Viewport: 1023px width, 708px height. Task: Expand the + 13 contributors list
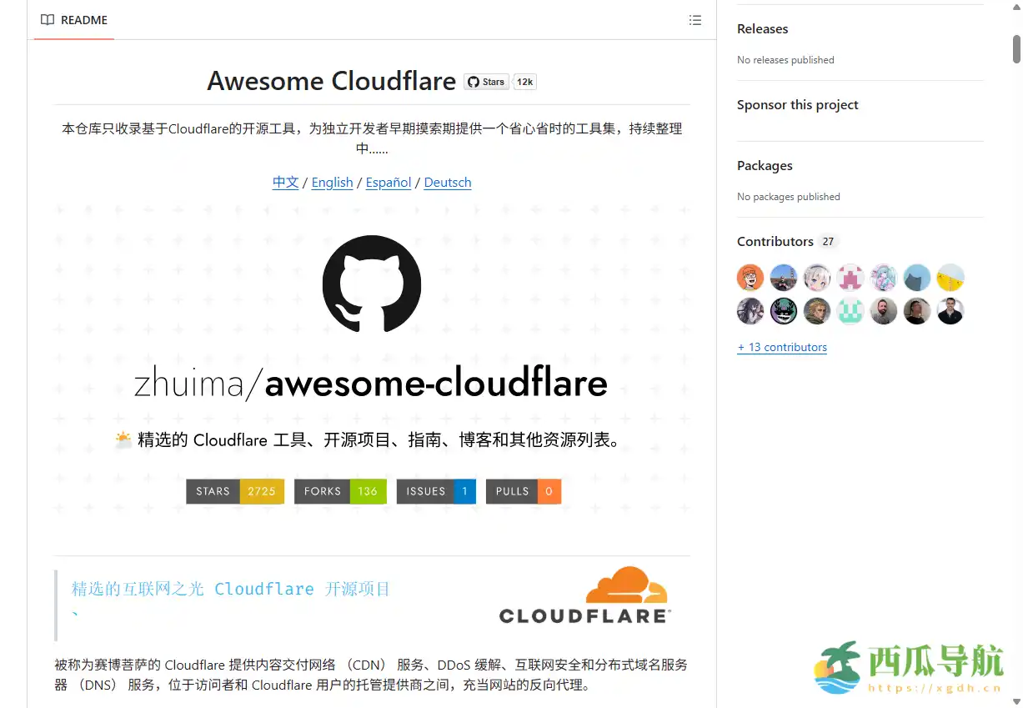[x=782, y=347]
